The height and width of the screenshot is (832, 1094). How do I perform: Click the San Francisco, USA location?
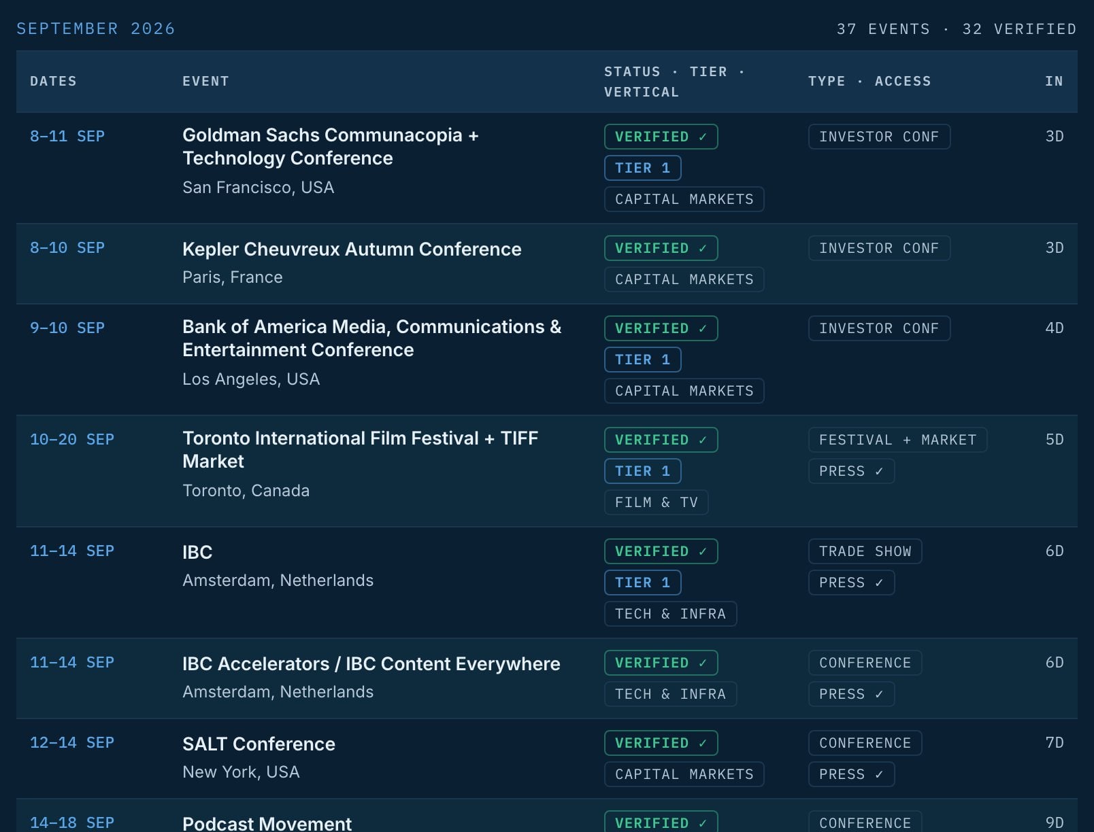coord(258,188)
